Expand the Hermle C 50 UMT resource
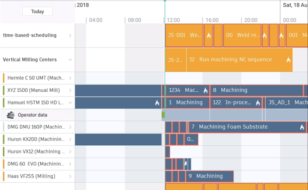The width and height of the screenshot is (308, 190). coord(70,78)
